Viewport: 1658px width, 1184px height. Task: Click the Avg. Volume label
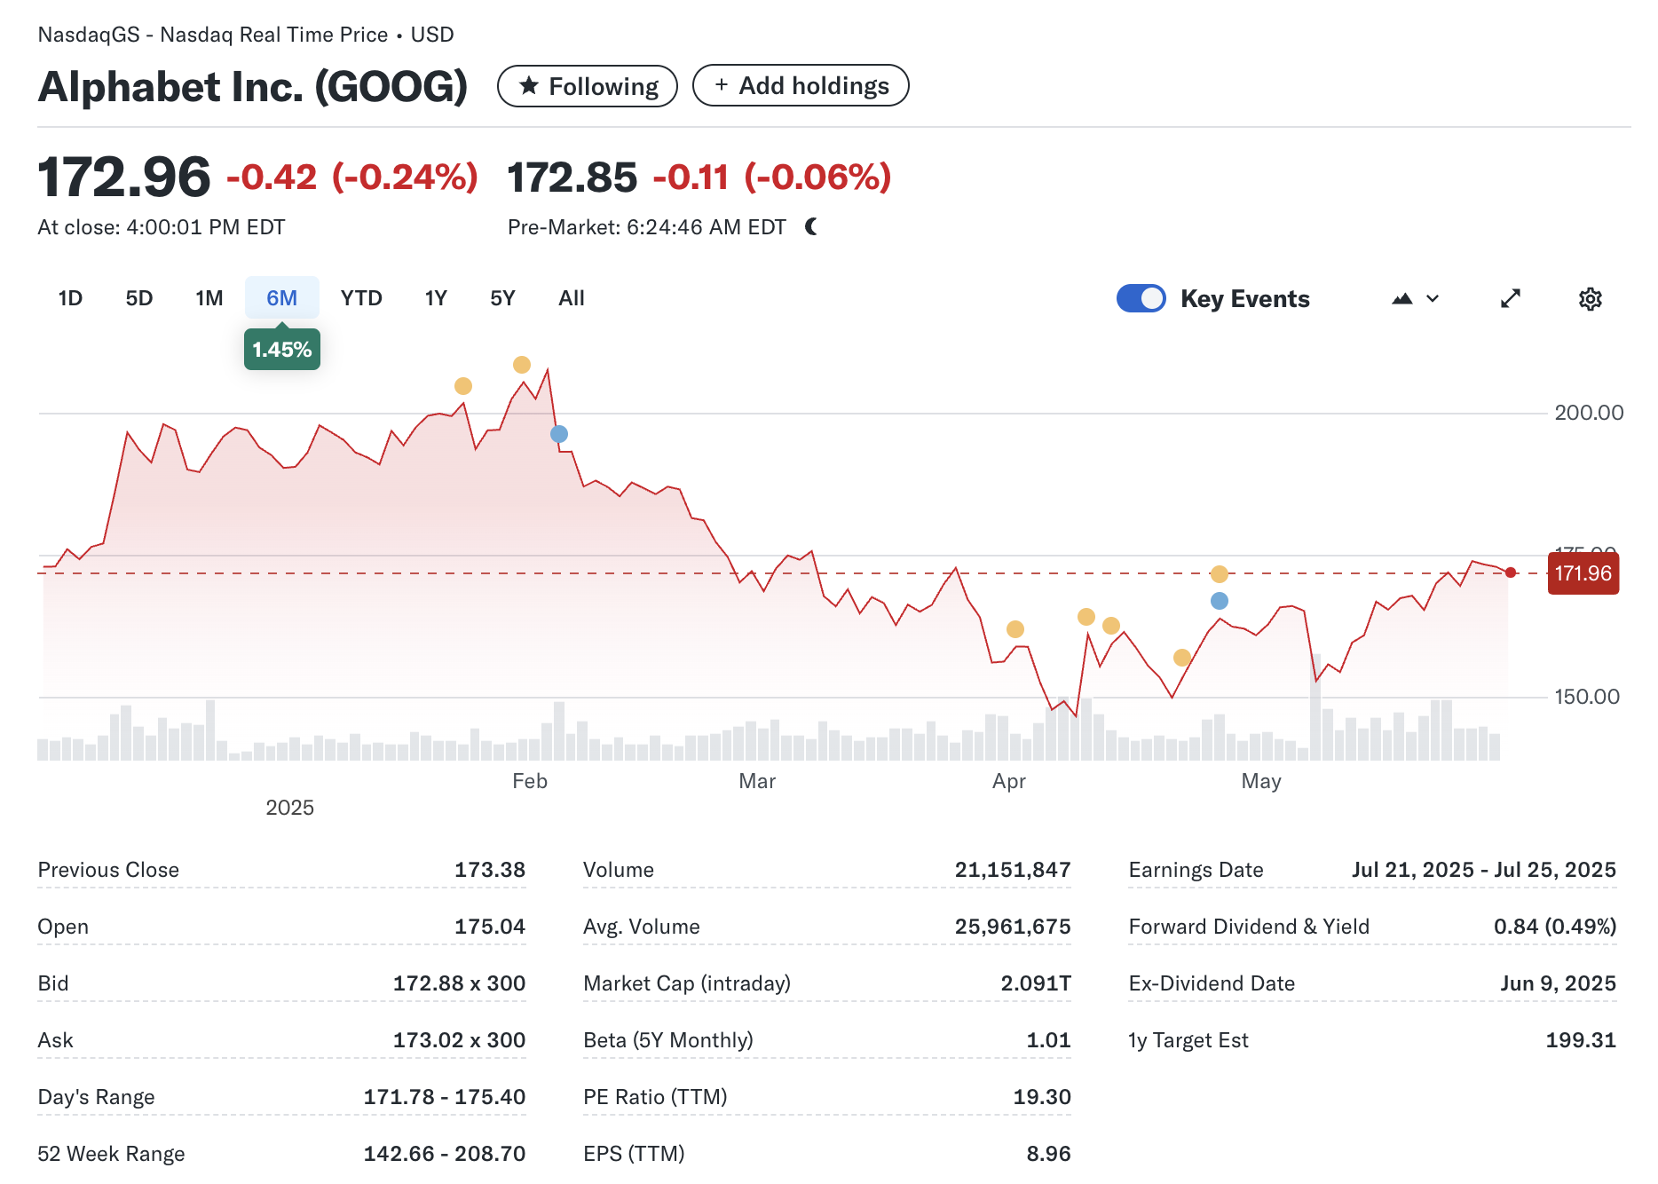[642, 927]
